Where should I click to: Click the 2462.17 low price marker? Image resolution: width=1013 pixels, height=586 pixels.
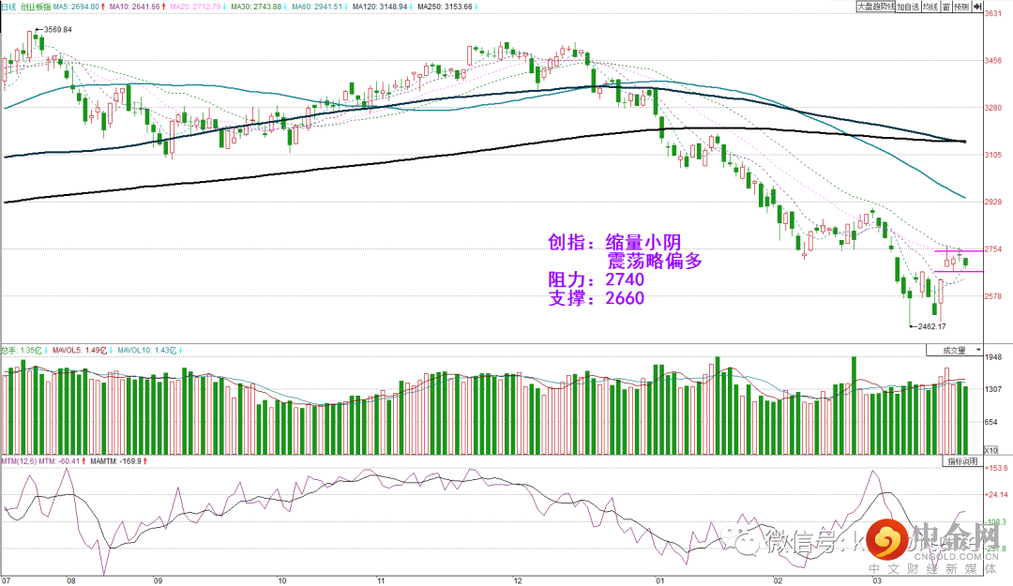coord(931,326)
